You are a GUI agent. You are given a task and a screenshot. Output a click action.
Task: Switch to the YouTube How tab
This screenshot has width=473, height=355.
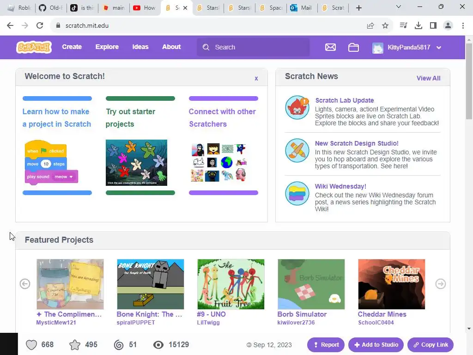point(145,8)
